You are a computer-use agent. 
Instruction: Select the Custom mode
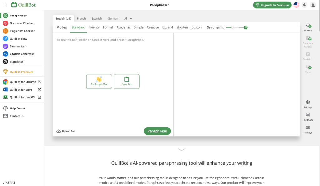(x=197, y=27)
